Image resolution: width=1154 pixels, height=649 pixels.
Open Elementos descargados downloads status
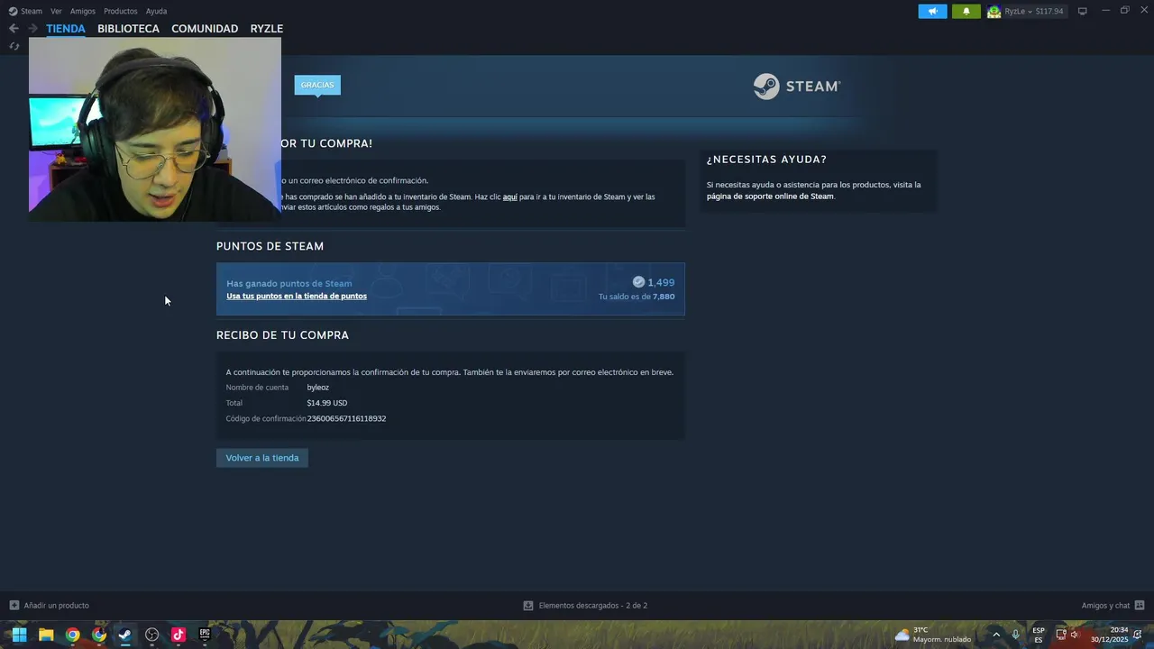pyautogui.click(x=592, y=606)
